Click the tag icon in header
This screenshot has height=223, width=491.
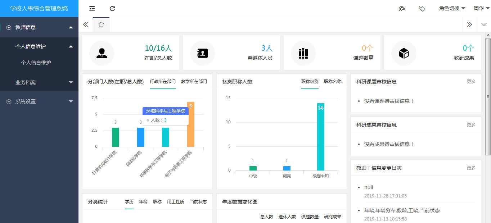422,9
